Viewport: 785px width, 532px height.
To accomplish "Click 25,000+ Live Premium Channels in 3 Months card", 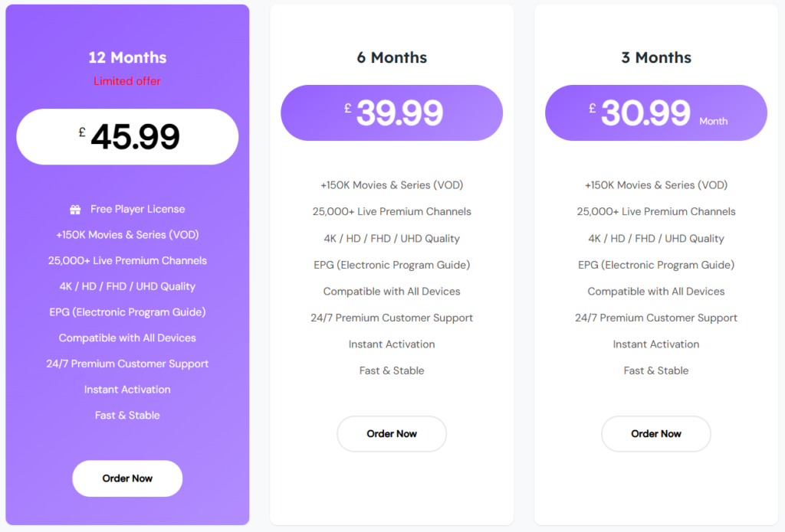I will coord(656,212).
